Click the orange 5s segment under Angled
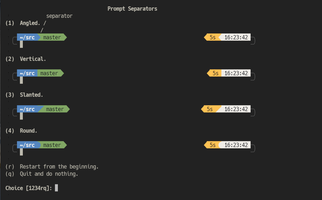The width and height of the screenshot is (322, 200). (212, 37)
